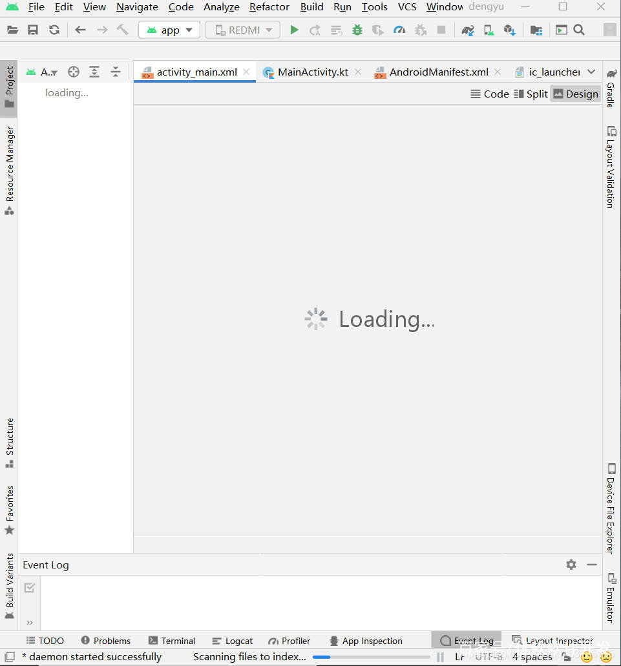This screenshot has width=621, height=666.
Task: Pause the indexing background task
Action: (440, 657)
